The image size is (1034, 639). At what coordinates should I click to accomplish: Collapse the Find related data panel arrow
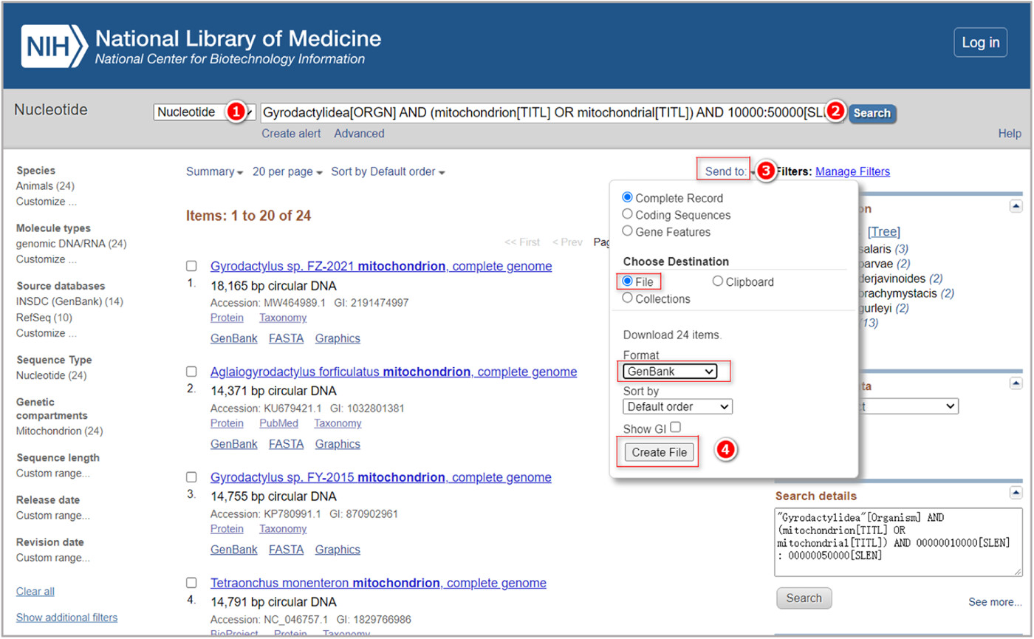pyautogui.click(x=1016, y=383)
